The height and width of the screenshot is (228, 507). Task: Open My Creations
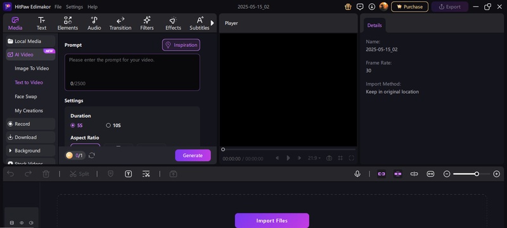pos(29,110)
